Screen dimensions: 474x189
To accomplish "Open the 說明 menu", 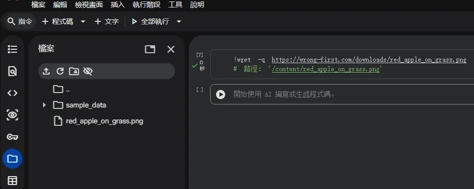I will pyautogui.click(x=197, y=4).
